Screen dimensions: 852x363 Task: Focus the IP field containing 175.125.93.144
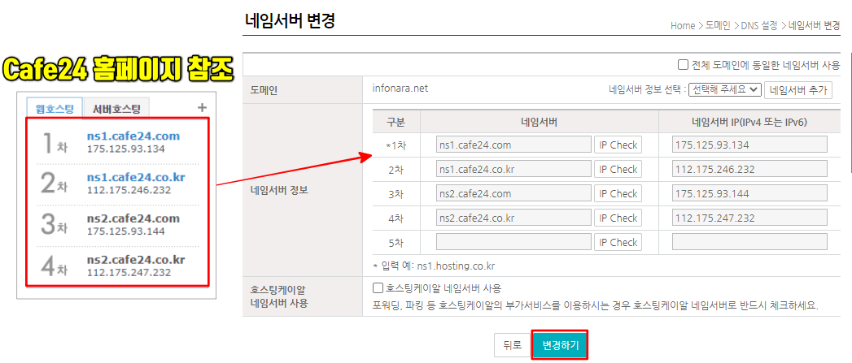click(749, 194)
